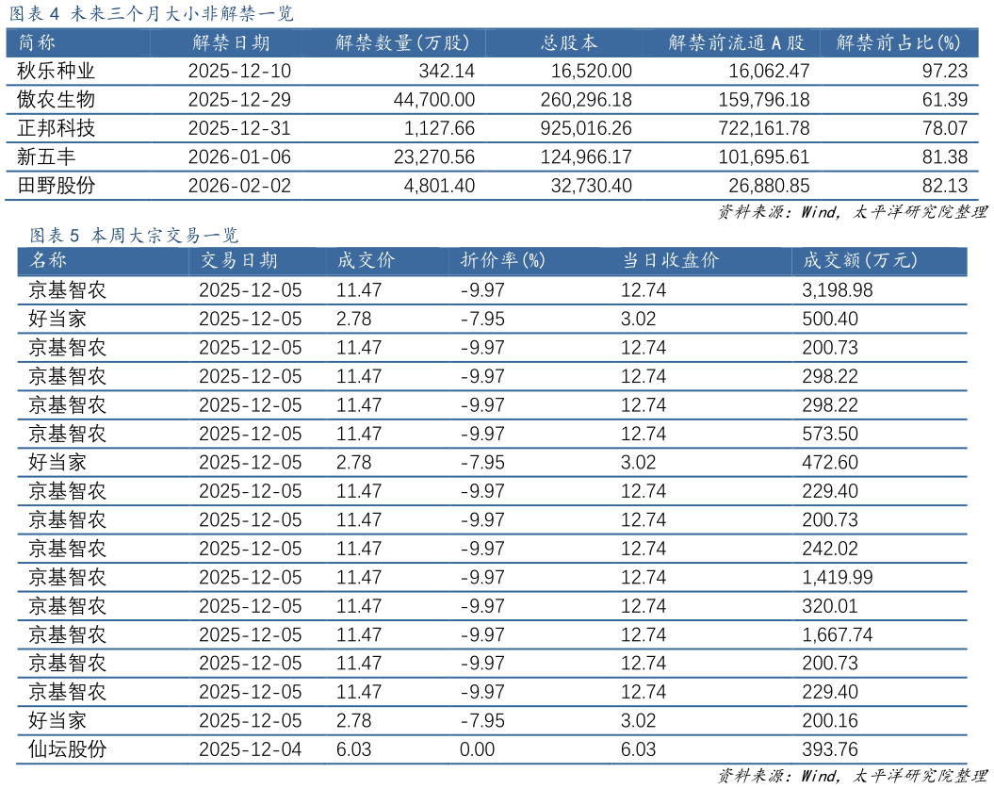The image size is (994, 789).
Task: Click the total share value 124,966.17
Action: (586, 156)
